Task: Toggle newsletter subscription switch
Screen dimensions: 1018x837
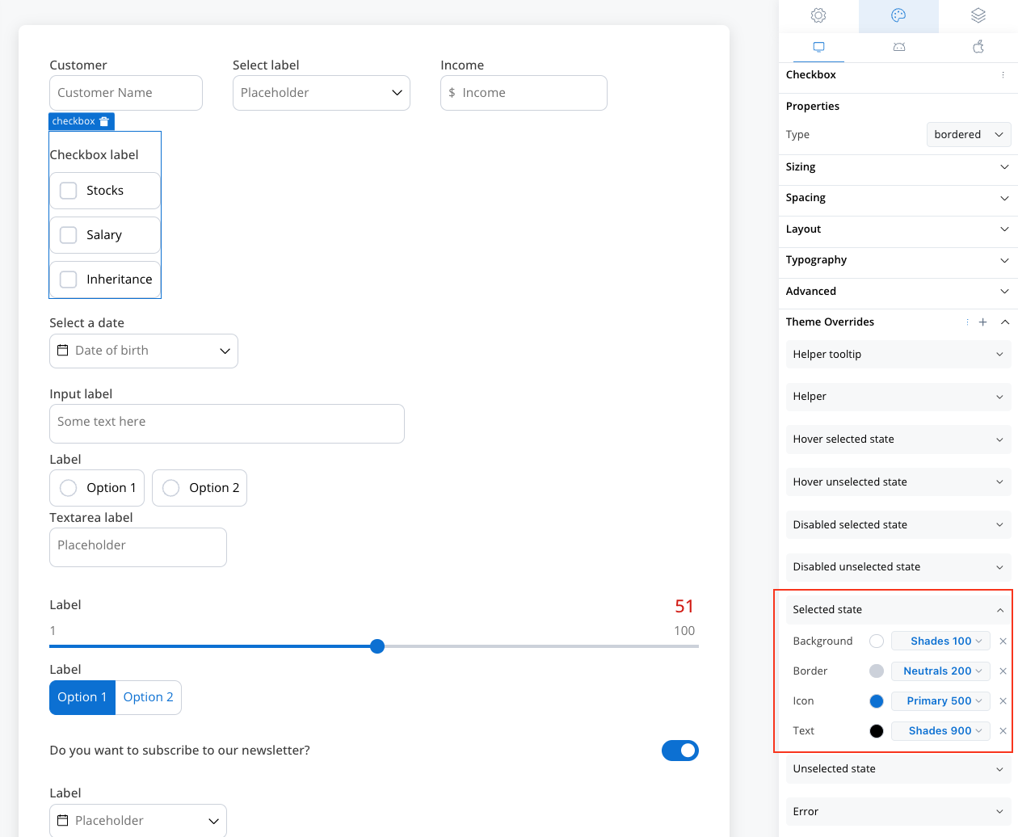Action: [680, 751]
